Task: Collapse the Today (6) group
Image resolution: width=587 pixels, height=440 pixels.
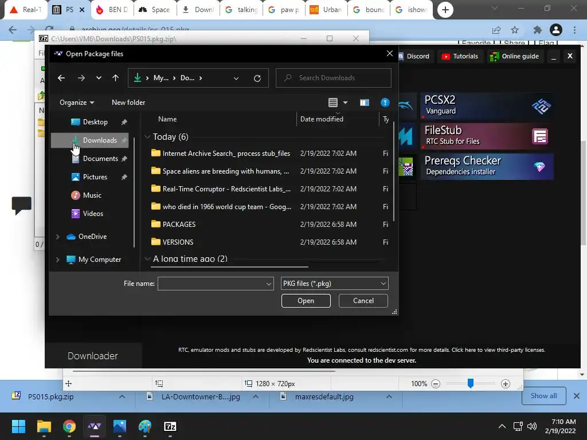Action: coord(147,137)
